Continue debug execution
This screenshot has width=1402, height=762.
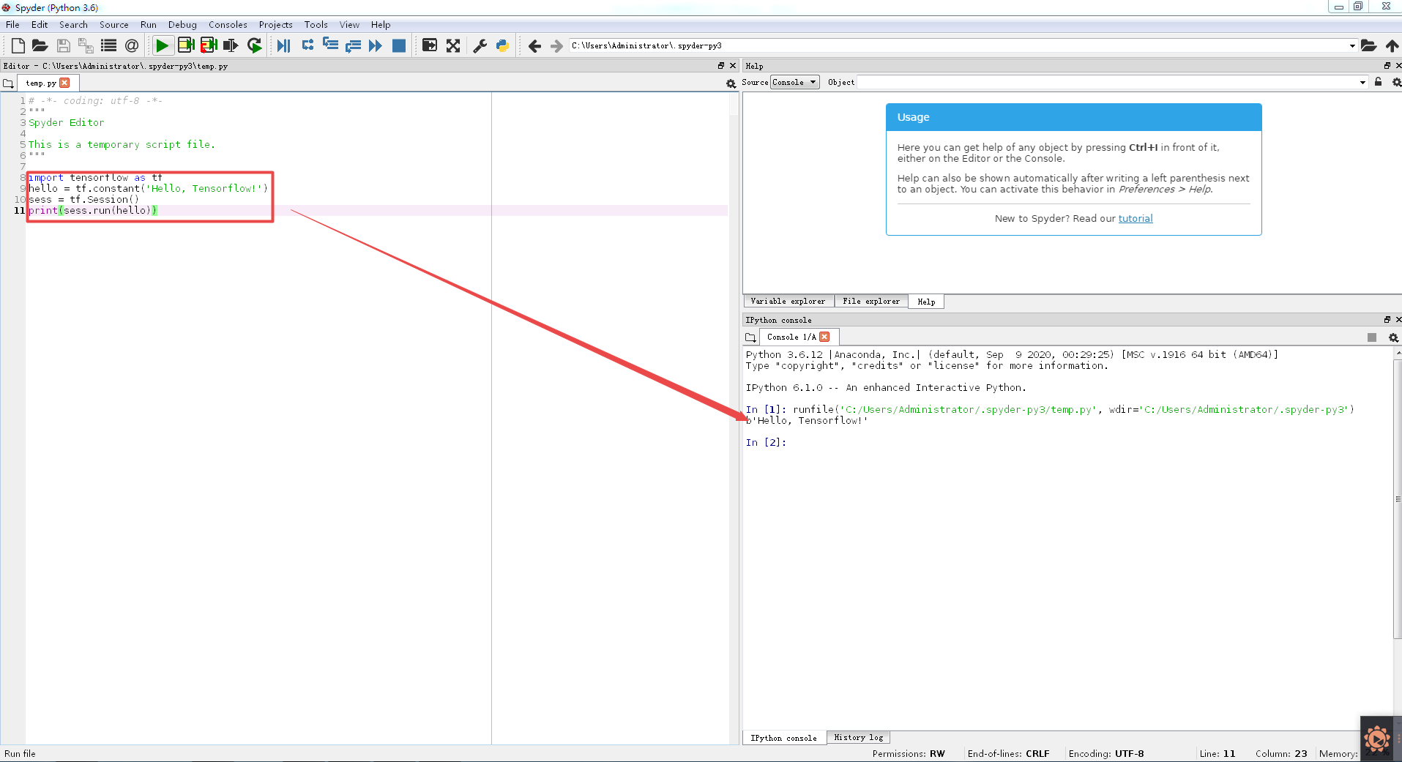pyautogui.click(x=376, y=45)
